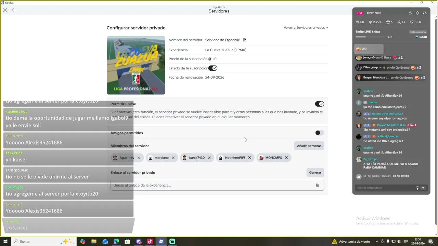Select the banja7430 member chip
The image size is (438, 246).
[197, 158]
